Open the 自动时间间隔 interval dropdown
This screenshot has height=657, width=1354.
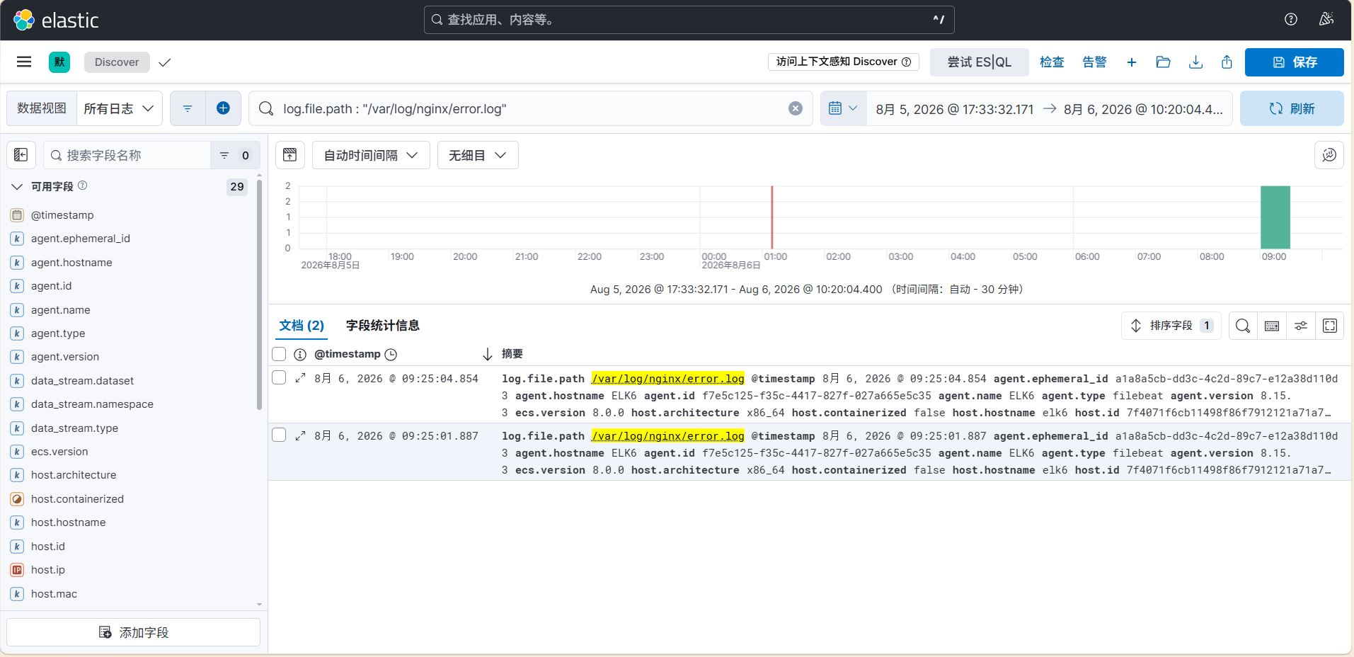[371, 155]
